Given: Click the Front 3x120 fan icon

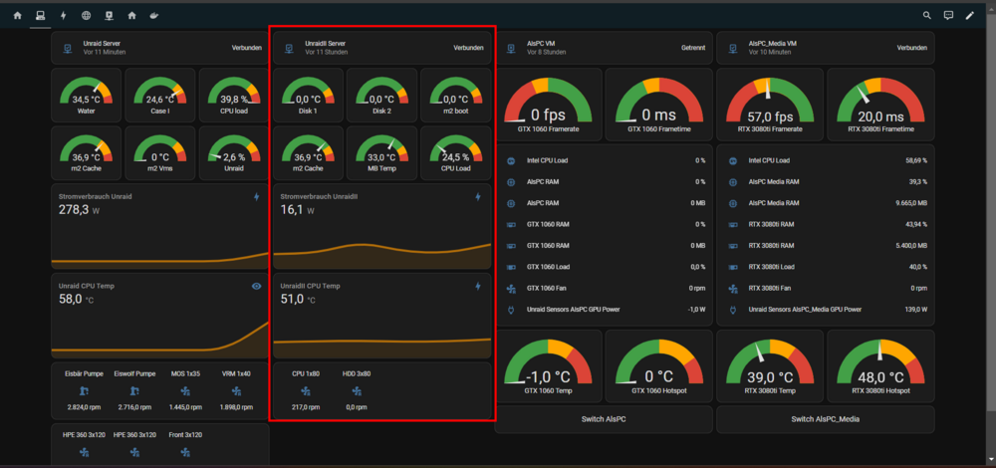Looking at the screenshot, I should pyautogui.click(x=185, y=452).
